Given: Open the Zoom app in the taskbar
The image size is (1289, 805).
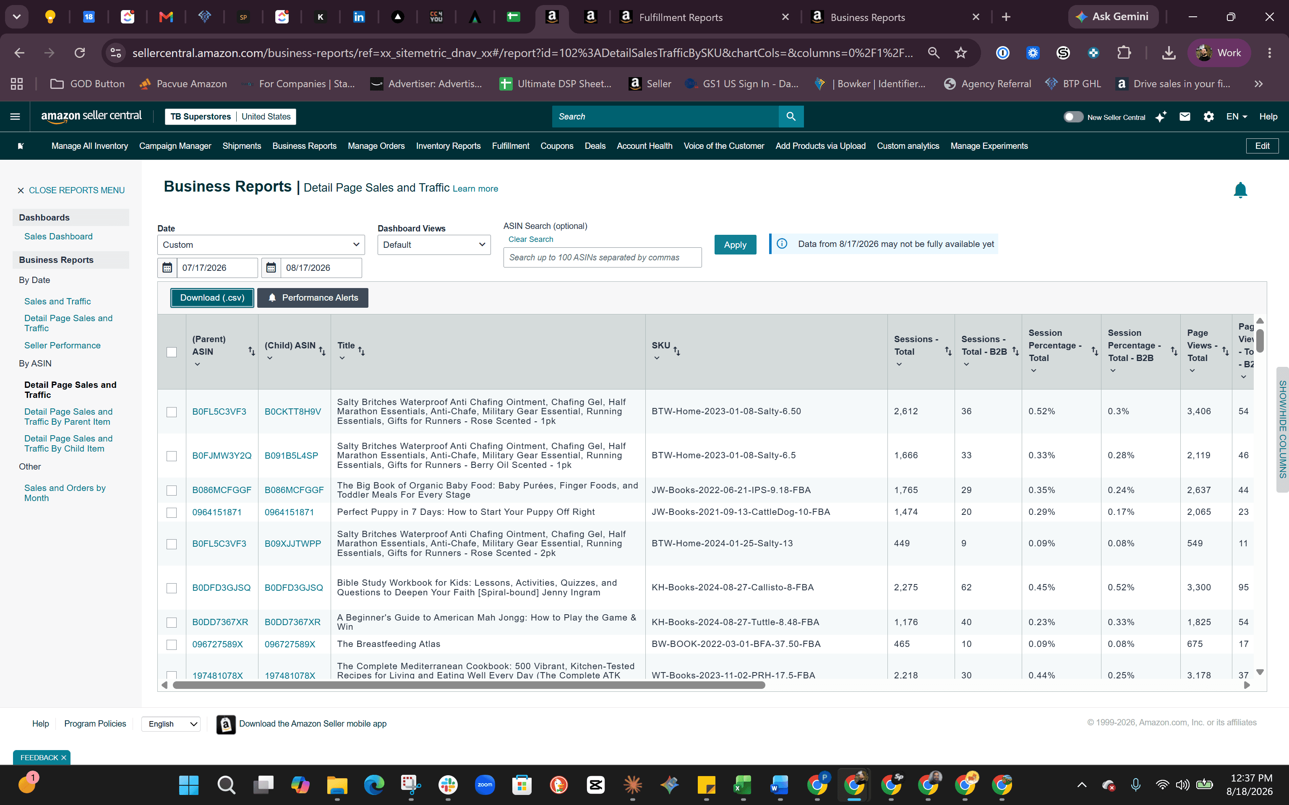Looking at the screenshot, I should 485,785.
